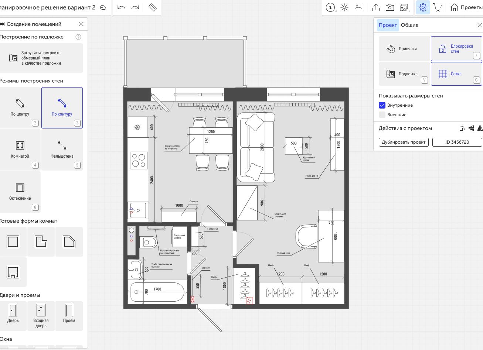Toggle the Сетка grid option
The height and width of the screenshot is (350, 483).
pos(456,74)
